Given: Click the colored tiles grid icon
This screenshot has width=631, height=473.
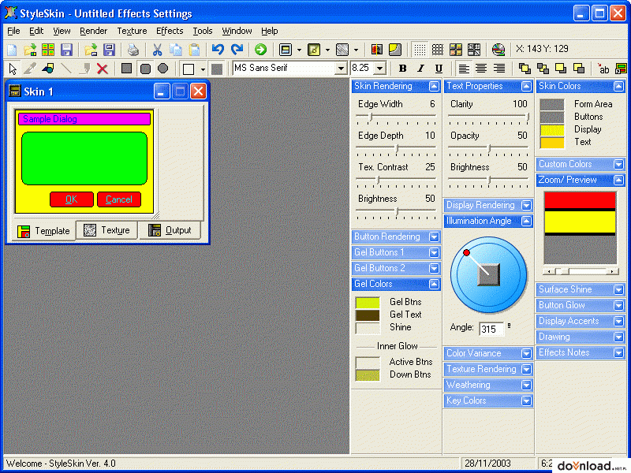Looking at the screenshot, I should (x=456, y=50).
